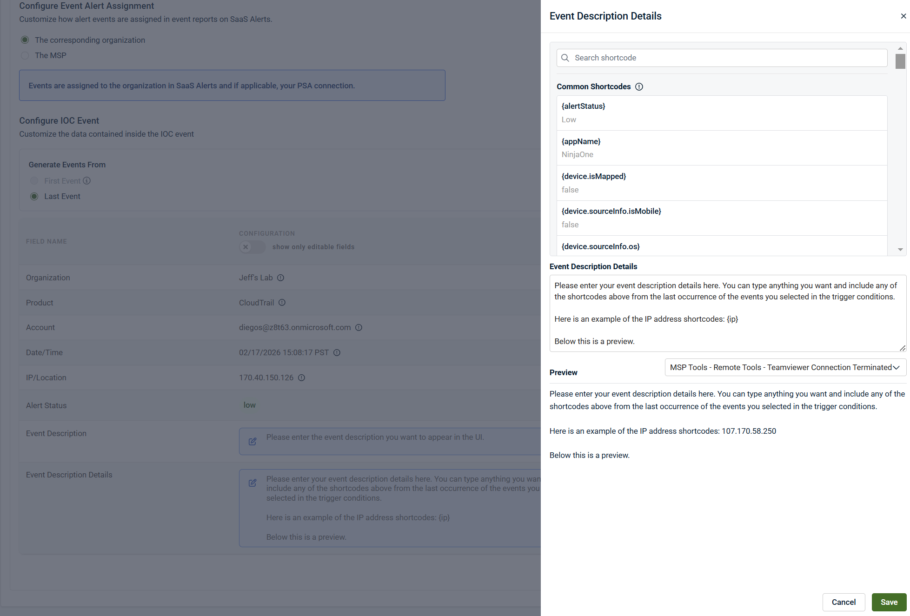Image resolution: width=910 pixels, height=616 pixels.
Task: Select the {appName} shortcode item
Action: tap(721, 148)
